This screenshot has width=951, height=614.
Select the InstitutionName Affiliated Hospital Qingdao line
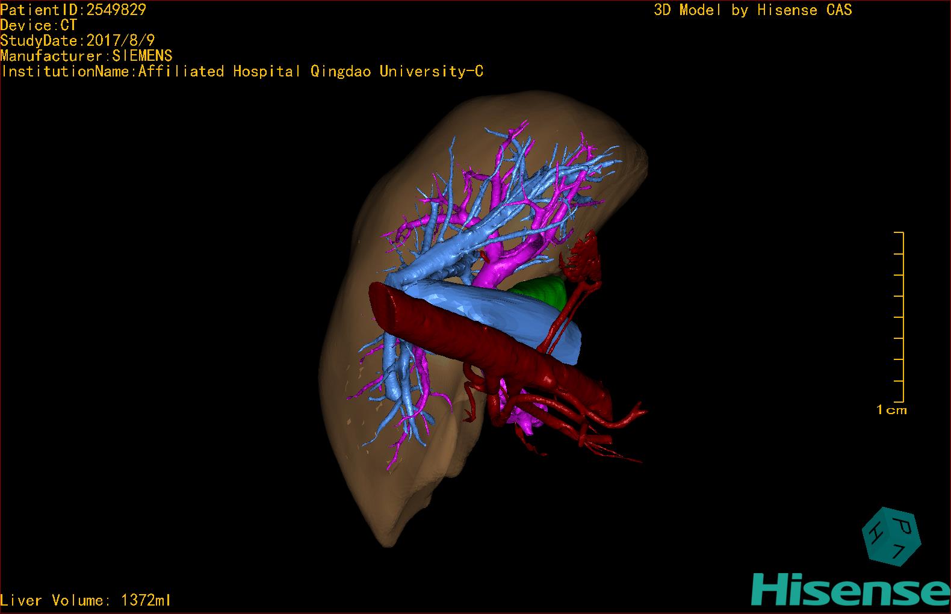pos(242,72)
